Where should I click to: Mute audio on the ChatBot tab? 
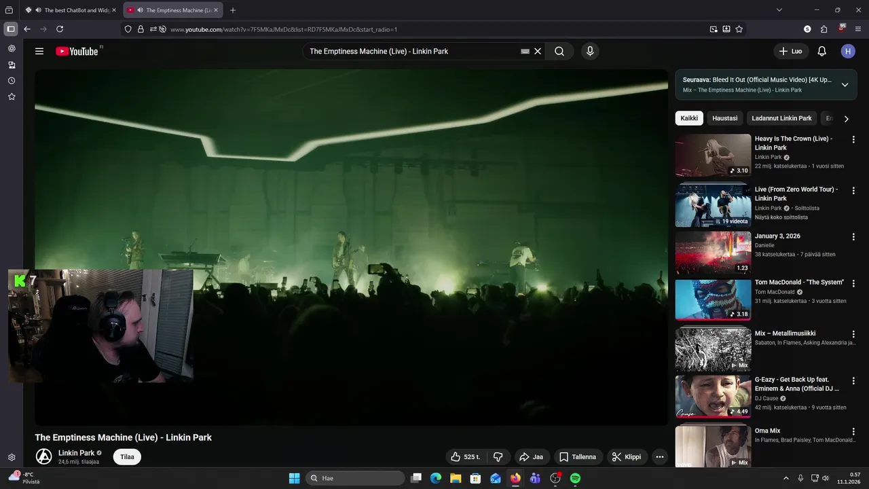pos(38,10)
